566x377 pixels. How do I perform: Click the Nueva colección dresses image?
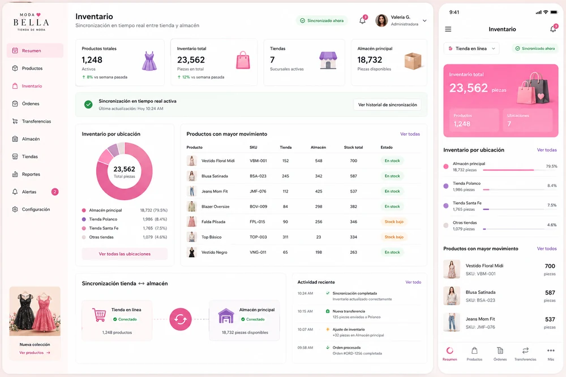(35, 311)
